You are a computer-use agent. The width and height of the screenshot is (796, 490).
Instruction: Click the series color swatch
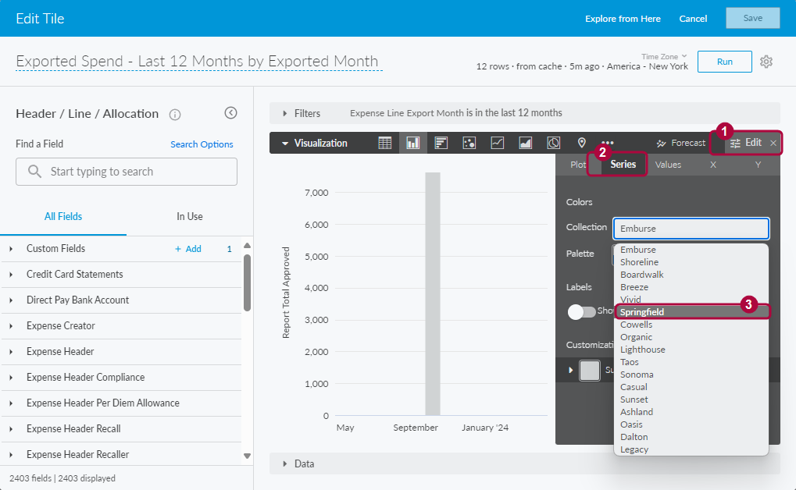590,370
